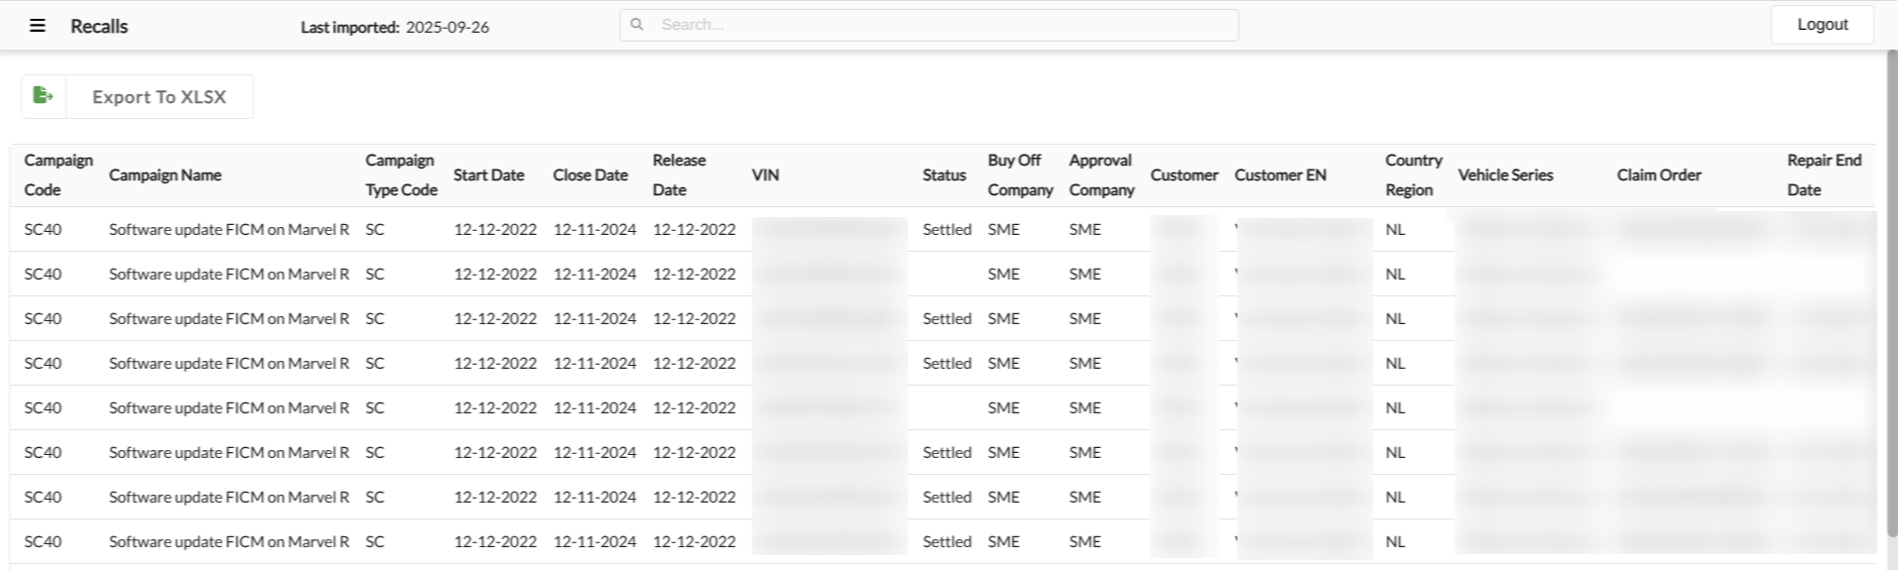Click the Approval Company column header
This screenshot has width=1898, height=570.
coord(1100,174)
